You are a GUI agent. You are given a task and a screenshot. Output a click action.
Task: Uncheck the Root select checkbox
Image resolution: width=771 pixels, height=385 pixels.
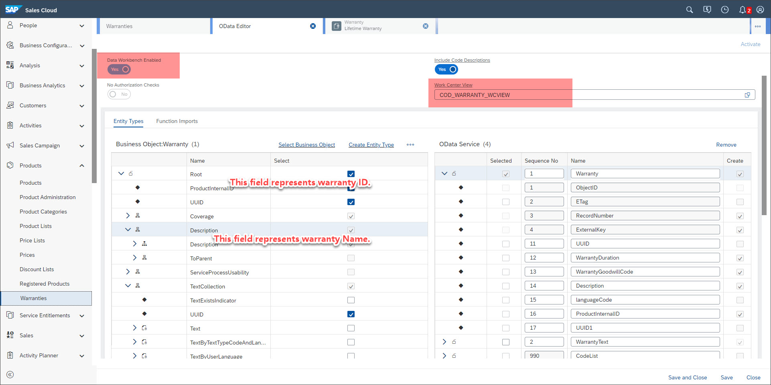coord(351,174)
